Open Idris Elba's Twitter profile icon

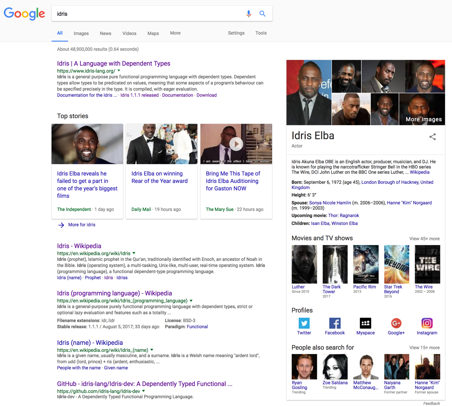(x=304, y=323)
